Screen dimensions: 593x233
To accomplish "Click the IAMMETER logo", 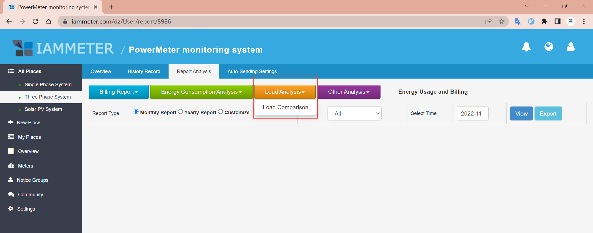I will (x=63, y=48).
